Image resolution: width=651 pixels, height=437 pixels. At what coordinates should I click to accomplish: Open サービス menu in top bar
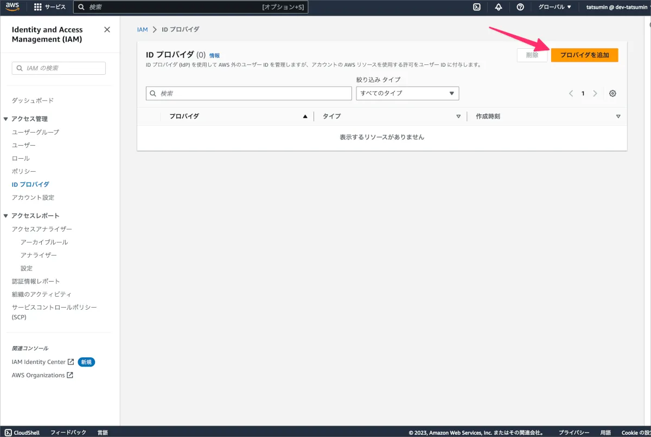click(x=49, y=7)
